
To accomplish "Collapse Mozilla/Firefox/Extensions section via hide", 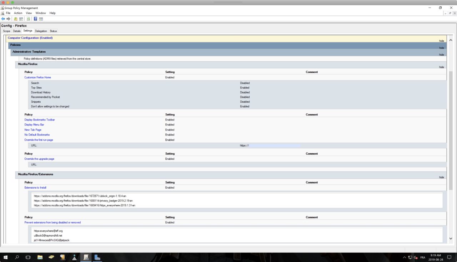I will point(442,177).
